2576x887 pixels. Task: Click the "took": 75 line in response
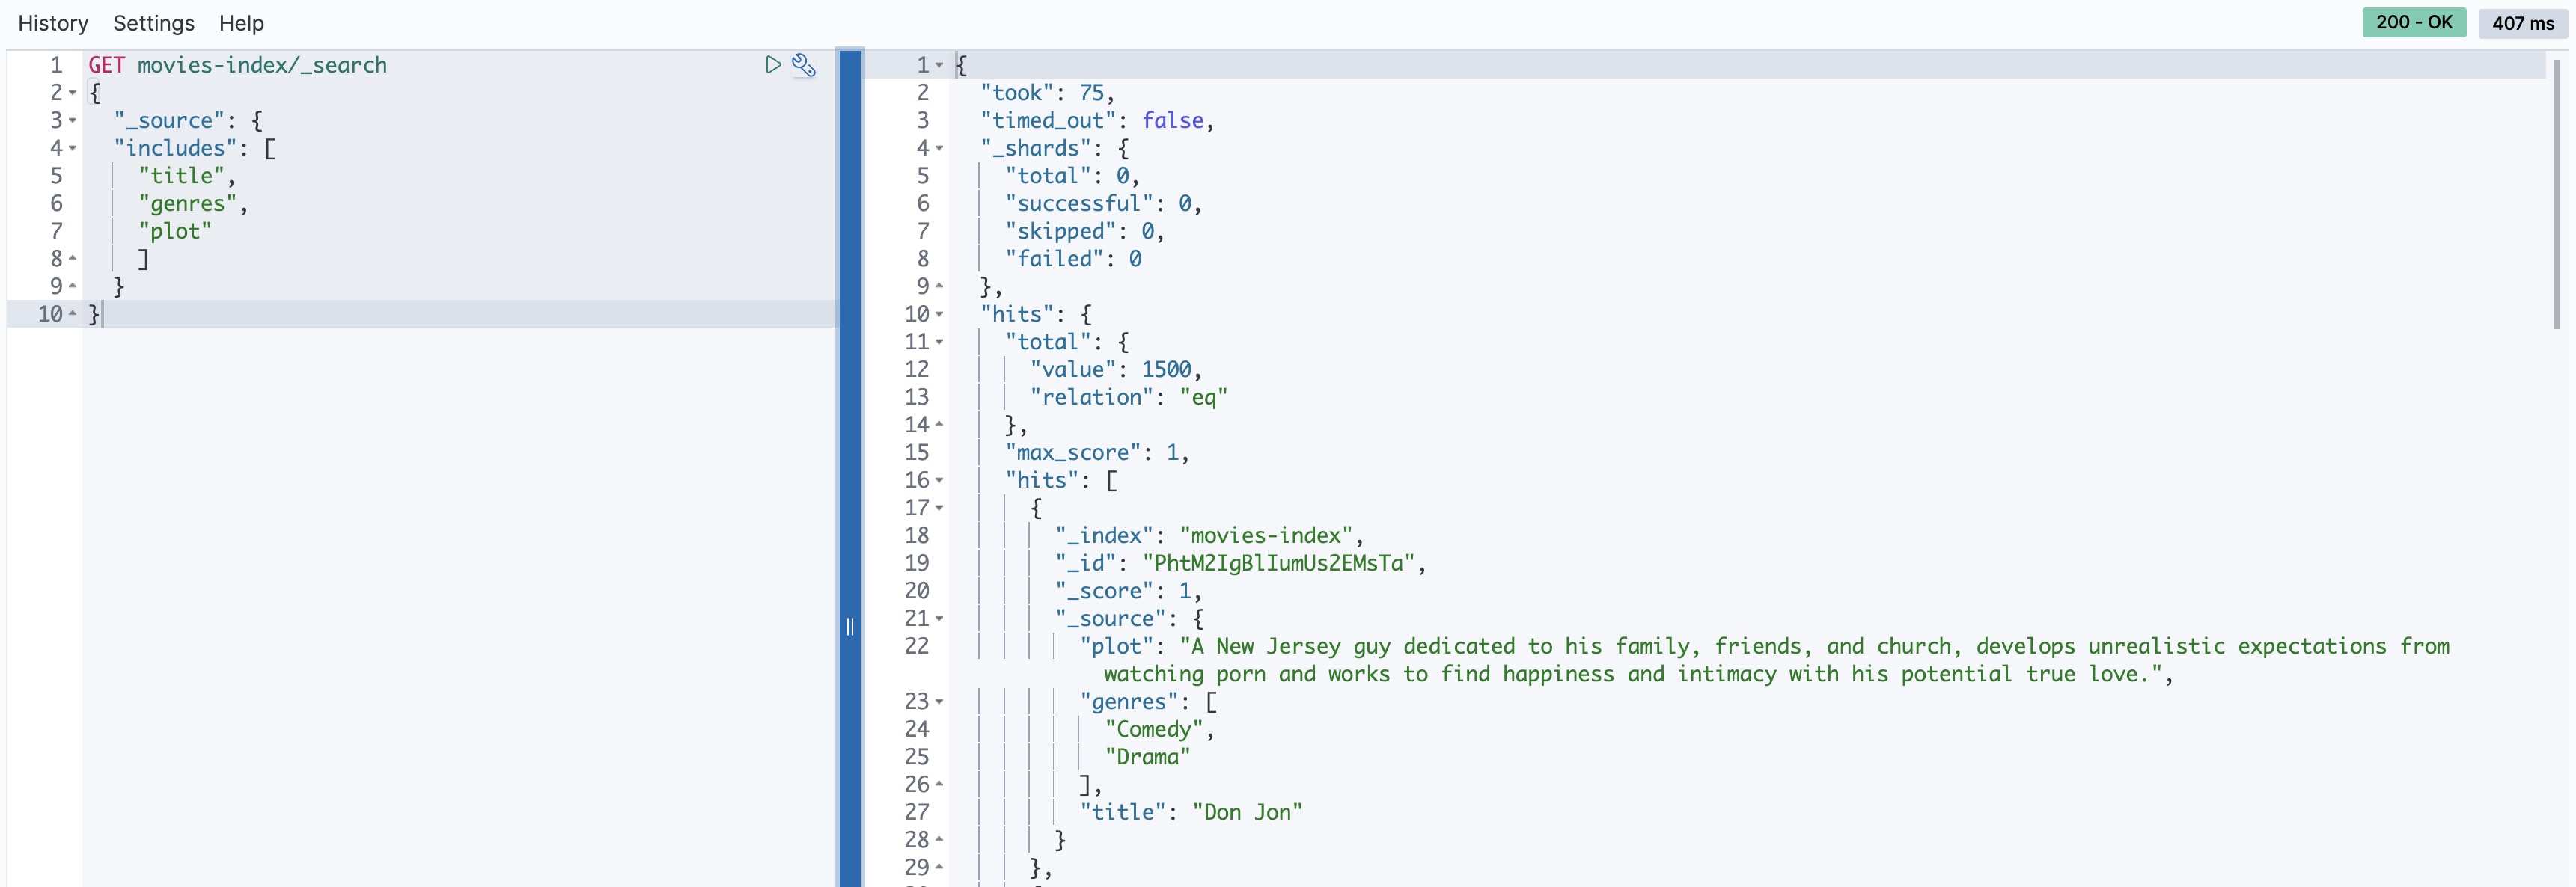point(1047,93)
